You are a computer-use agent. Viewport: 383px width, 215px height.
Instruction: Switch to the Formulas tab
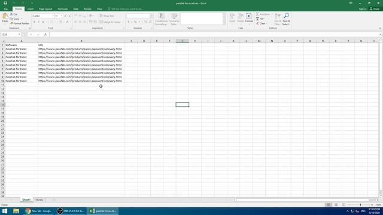click(63, 9)
